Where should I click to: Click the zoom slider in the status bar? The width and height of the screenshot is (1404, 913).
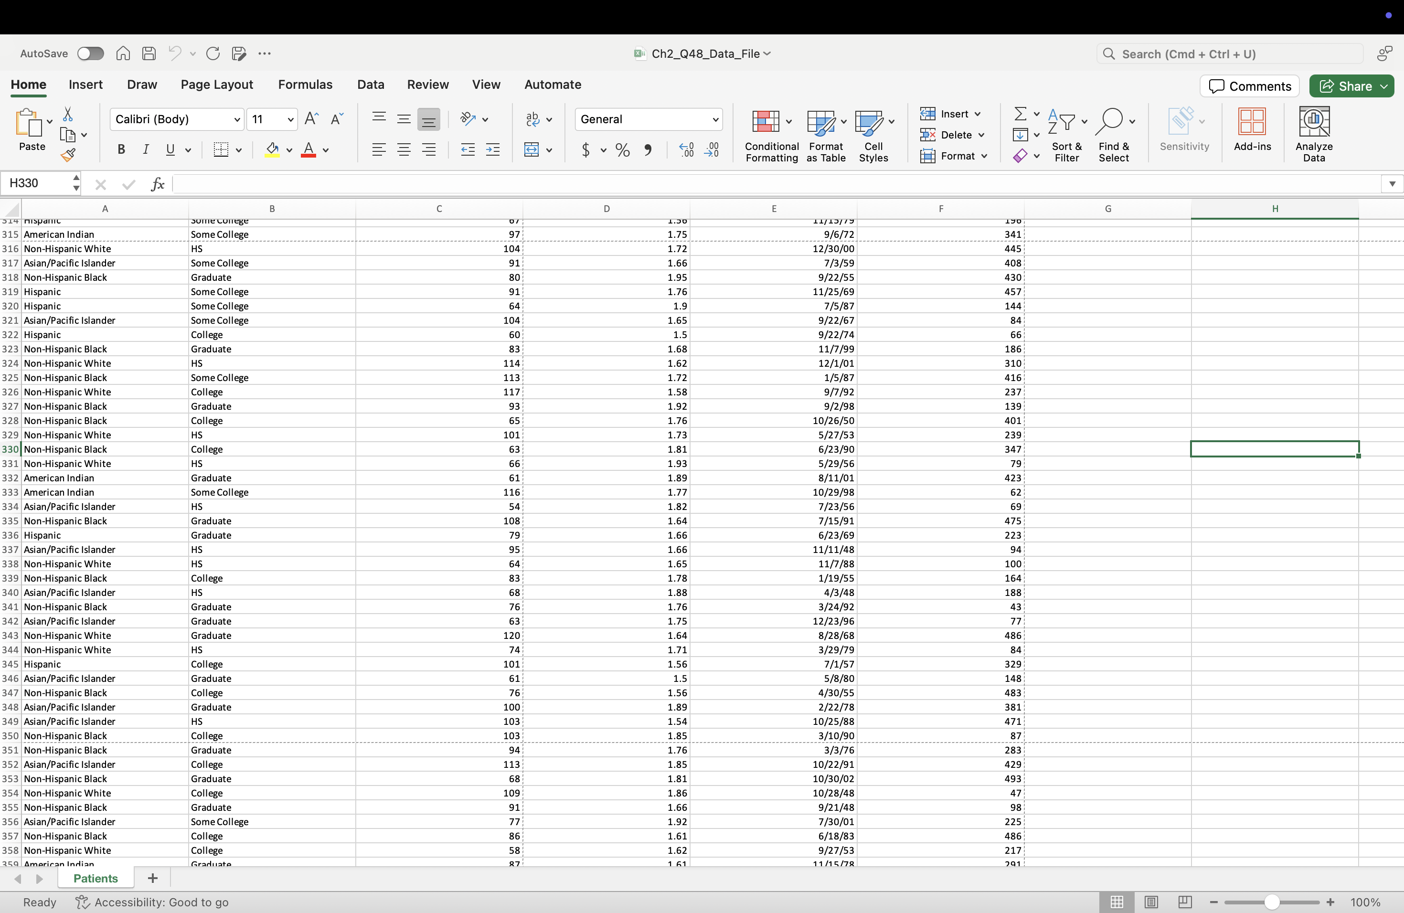[x=1271, y=902]
